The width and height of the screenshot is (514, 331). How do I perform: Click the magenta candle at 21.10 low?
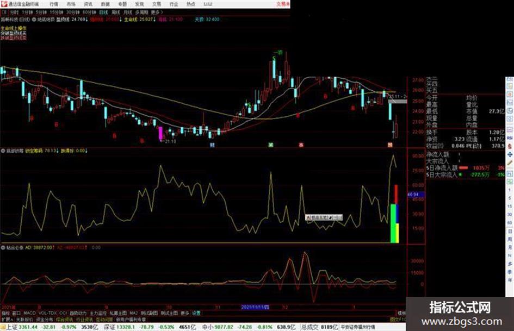click(x=160, y=133)
